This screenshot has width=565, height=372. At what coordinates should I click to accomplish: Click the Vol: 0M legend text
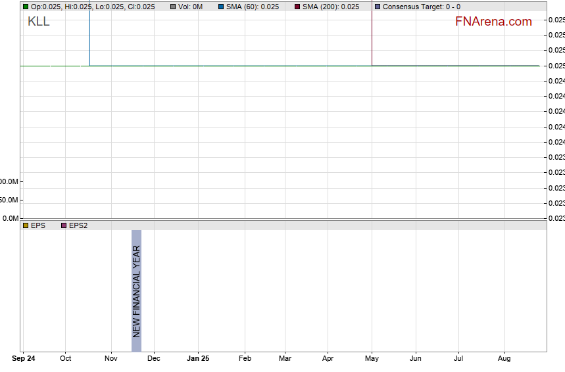(190, 7)
